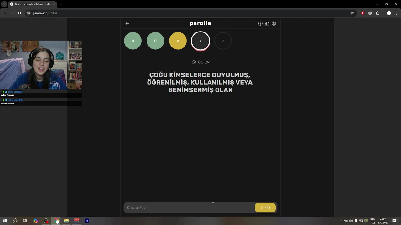This screenshot has width=401, height=225.
Task: Open the parolla info icon
Action: [260, 23]
